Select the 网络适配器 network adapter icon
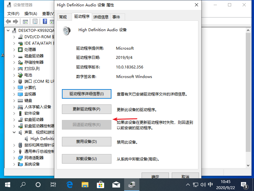This screenshot has width=254, height=191. 20,158
